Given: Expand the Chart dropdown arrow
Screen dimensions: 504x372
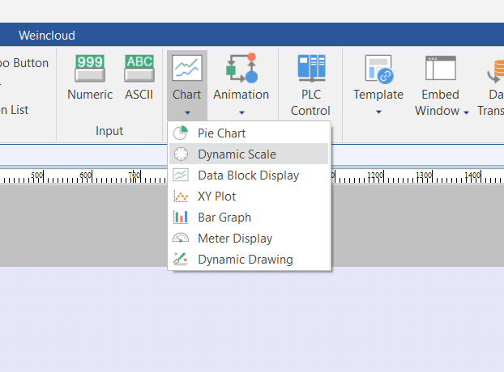Looking at the screenshot, I should (187, 112).
